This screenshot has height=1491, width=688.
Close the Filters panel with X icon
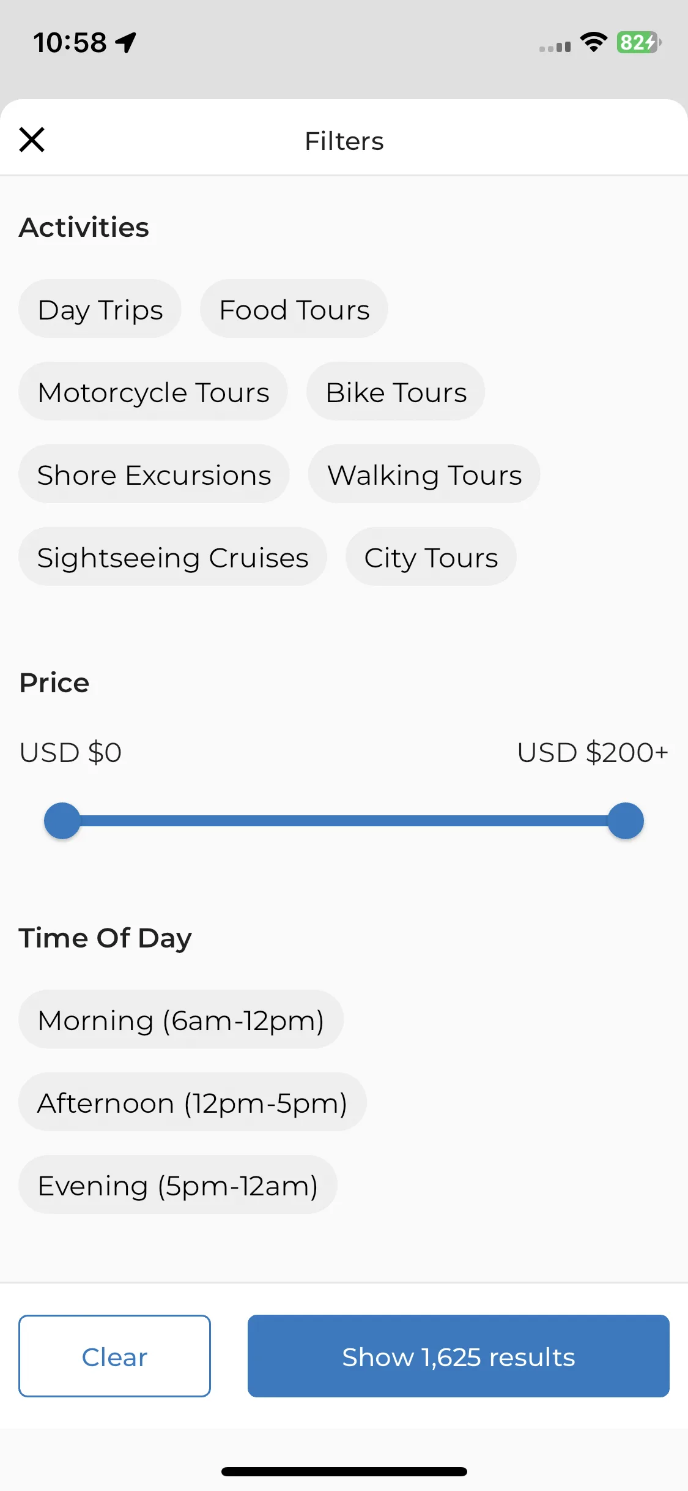(32, 140)
